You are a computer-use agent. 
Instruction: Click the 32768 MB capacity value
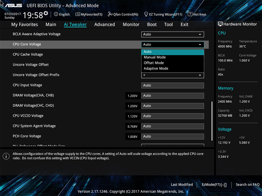click(x=225, y=115)
